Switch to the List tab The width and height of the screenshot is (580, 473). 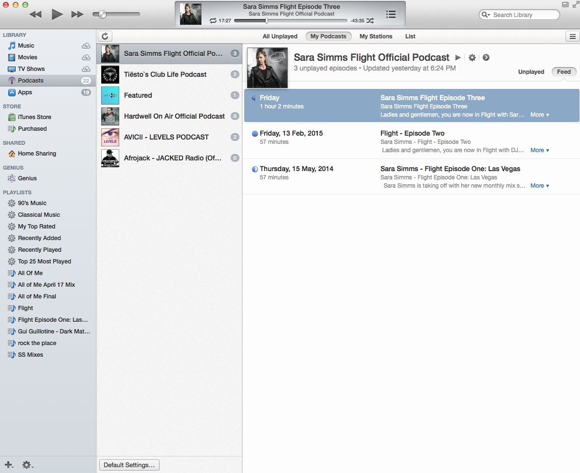(x=410, y=36)
